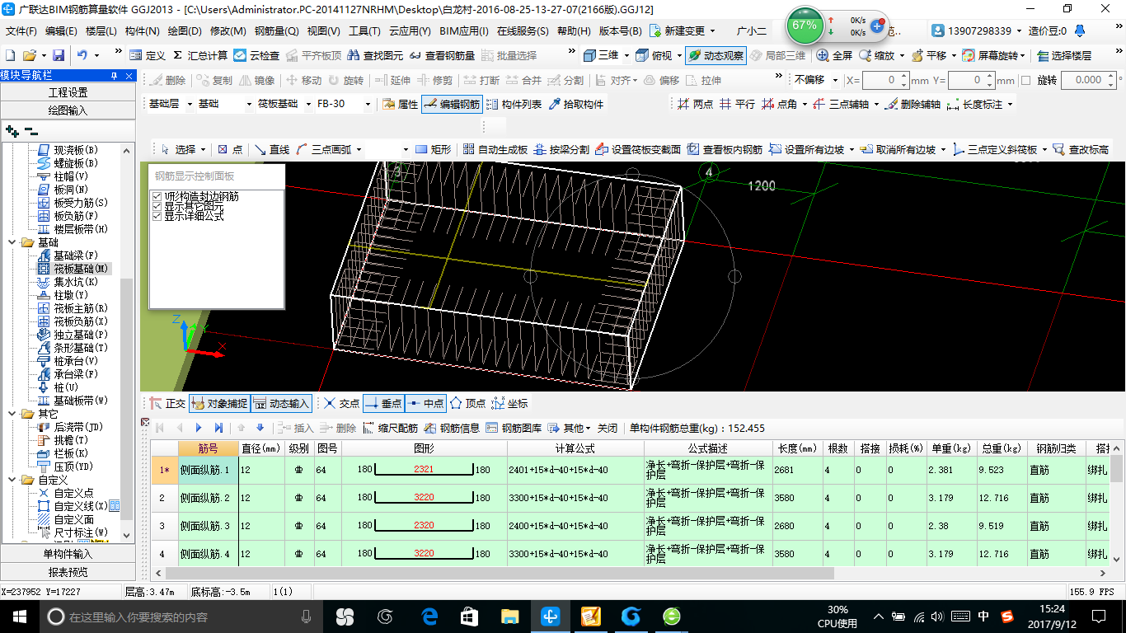The width and height of the screenshot is (1126, 633).
Task: Open 查改标高 elevation edit tool
Action: point(1081,149)
